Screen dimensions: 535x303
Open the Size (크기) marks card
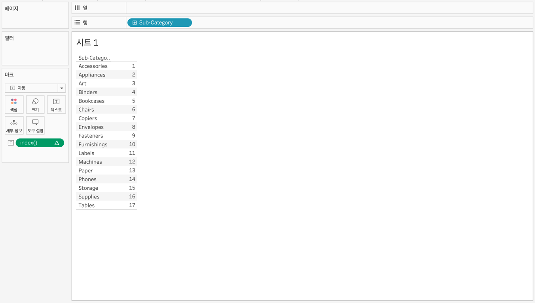[35, 105]
